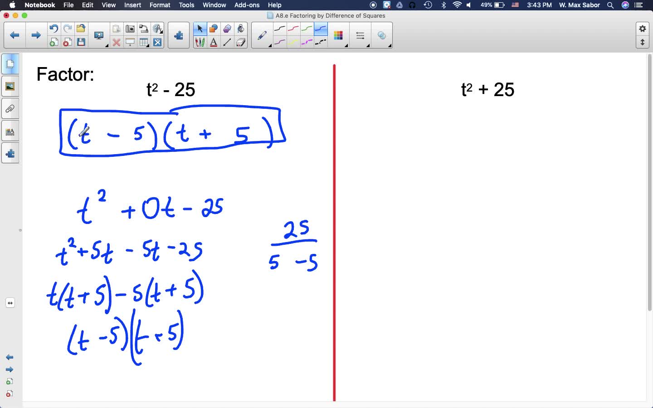Image resolution: width=653 pixels, height=408 pixels.
Task: Pick the red pen line style
Action: pyautogui.click(x=293, y=29)
